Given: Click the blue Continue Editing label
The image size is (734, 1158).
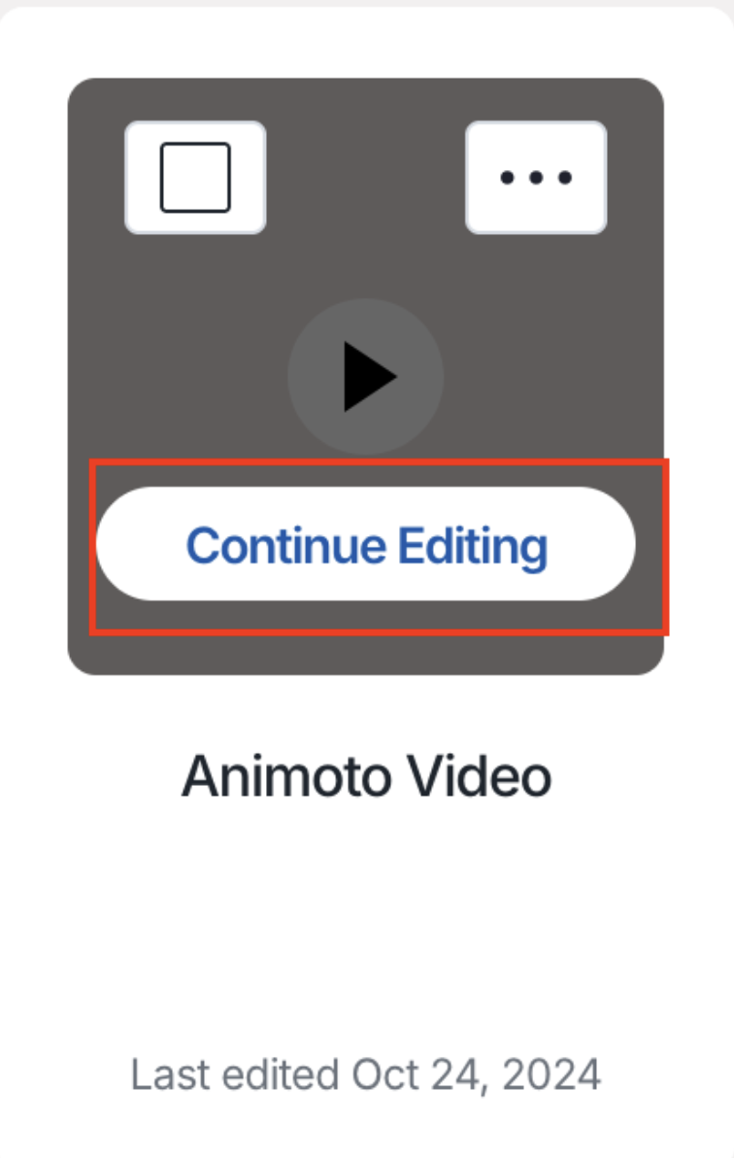Looking at the screenshot, I should click(x=366, y=547).
